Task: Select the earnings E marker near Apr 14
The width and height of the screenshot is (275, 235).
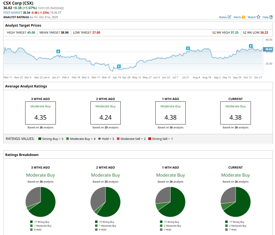Action: 119,66
